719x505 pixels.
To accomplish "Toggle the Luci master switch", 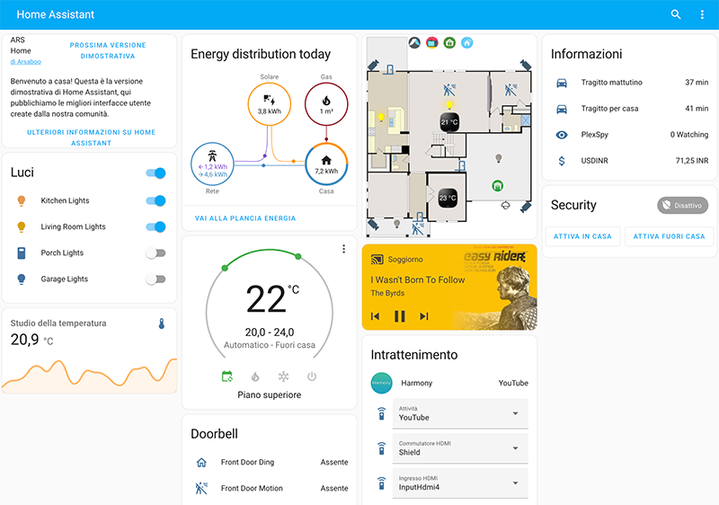I will (155, 173).
